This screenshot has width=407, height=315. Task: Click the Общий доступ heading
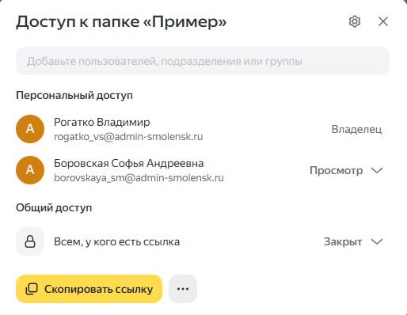[54, 207]
